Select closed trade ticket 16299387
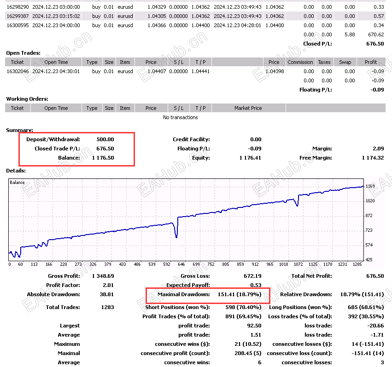Image resolution: width=392 pixels, height=367 pixels. (17, 16)
